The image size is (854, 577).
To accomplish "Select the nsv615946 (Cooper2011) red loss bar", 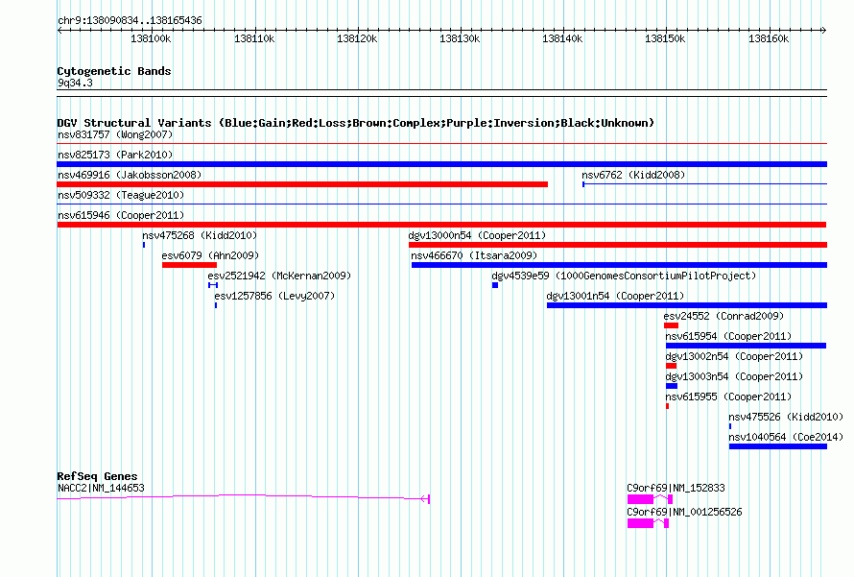I will (x=441, y=225).
